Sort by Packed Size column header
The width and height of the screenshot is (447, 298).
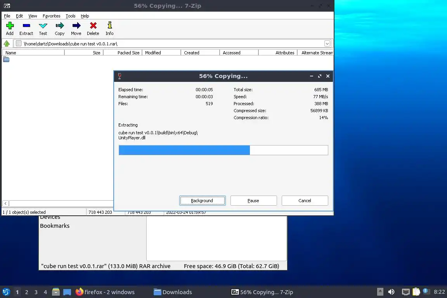pos(123,53)
